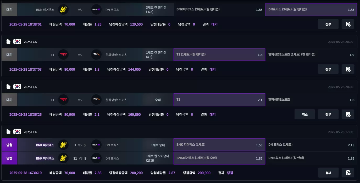Click the 한화생명 logo in the 승패 row

coord(96,100)
